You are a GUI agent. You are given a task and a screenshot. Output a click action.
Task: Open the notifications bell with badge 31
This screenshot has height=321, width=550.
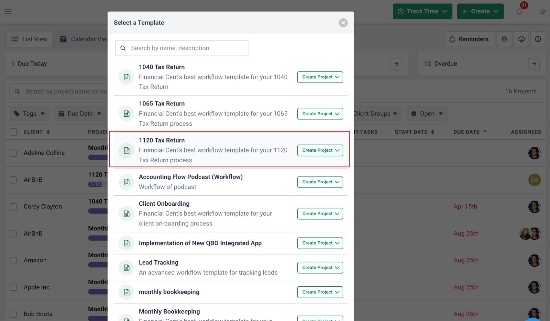(x=519, y=11)
